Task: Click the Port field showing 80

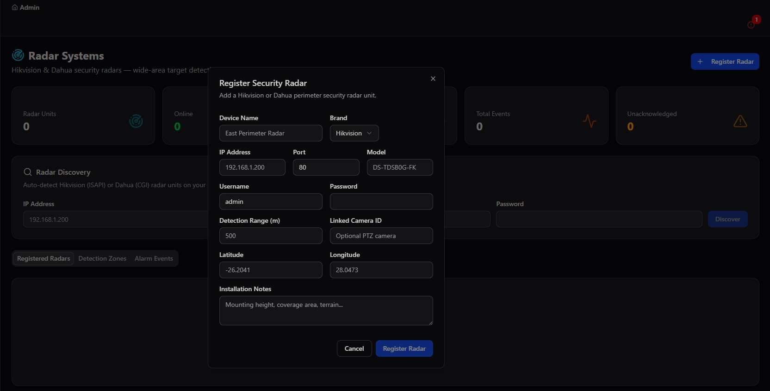Action: (x=326, y=167)
